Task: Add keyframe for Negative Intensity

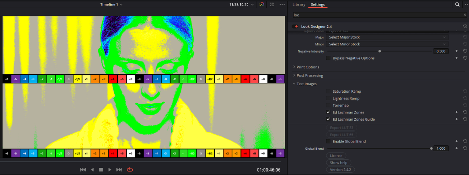Action: 457,51
